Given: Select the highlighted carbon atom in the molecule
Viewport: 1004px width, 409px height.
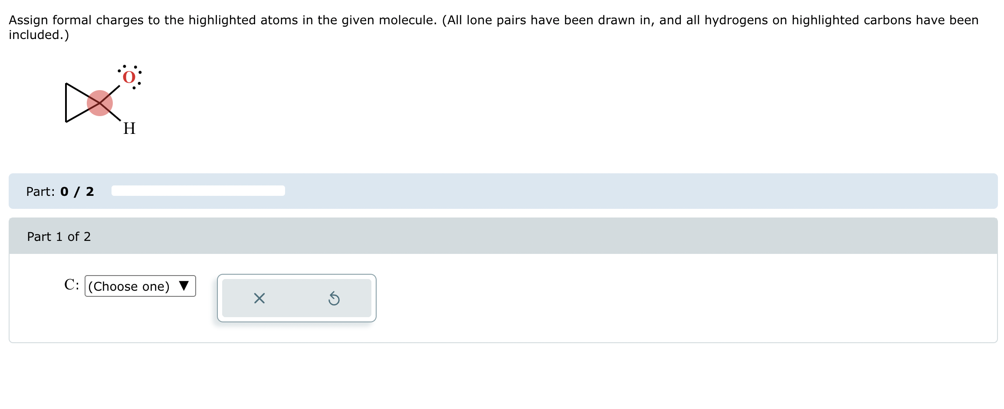Looking at the screenshot, I should tap(101, 102).
